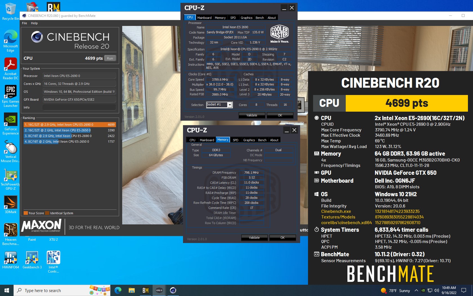Open GeForce Experience desktop shortcut
This screenshot has height=296, width=473.
coord(10,124)
